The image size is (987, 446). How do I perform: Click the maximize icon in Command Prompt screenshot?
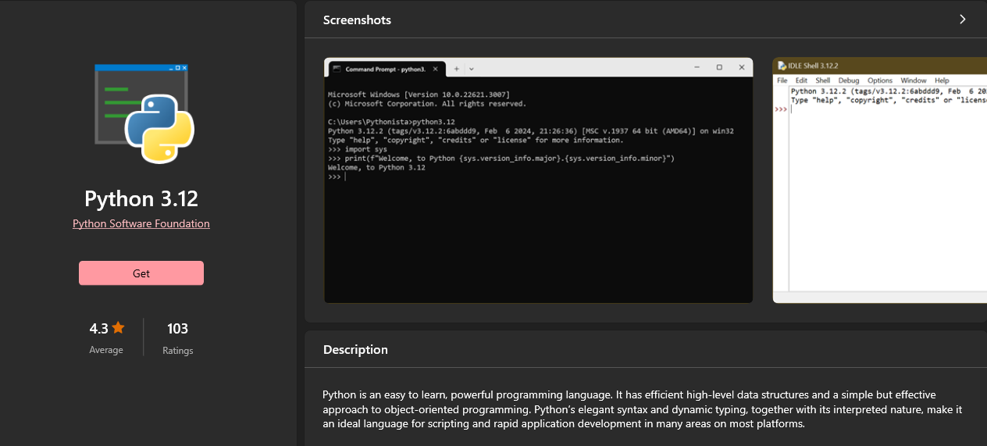click(x=719, y=68)
